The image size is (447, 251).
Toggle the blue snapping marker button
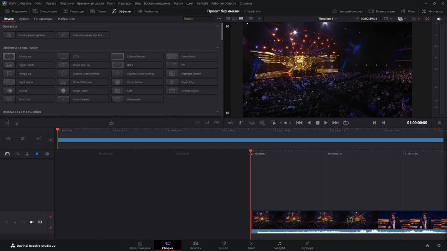pyautogui.click(x=36, y=154)
